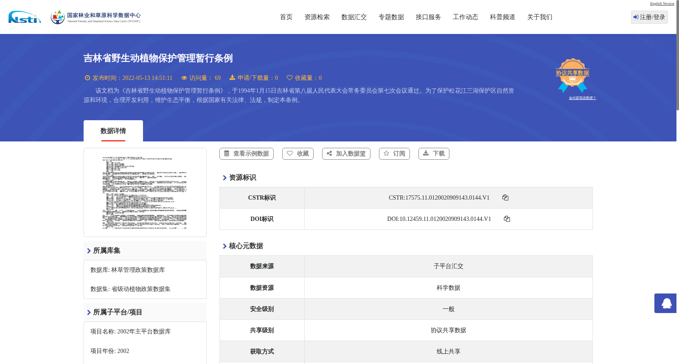Click the 订阅 button
This screenshot has height=364, width=679.
coord(394,154)
